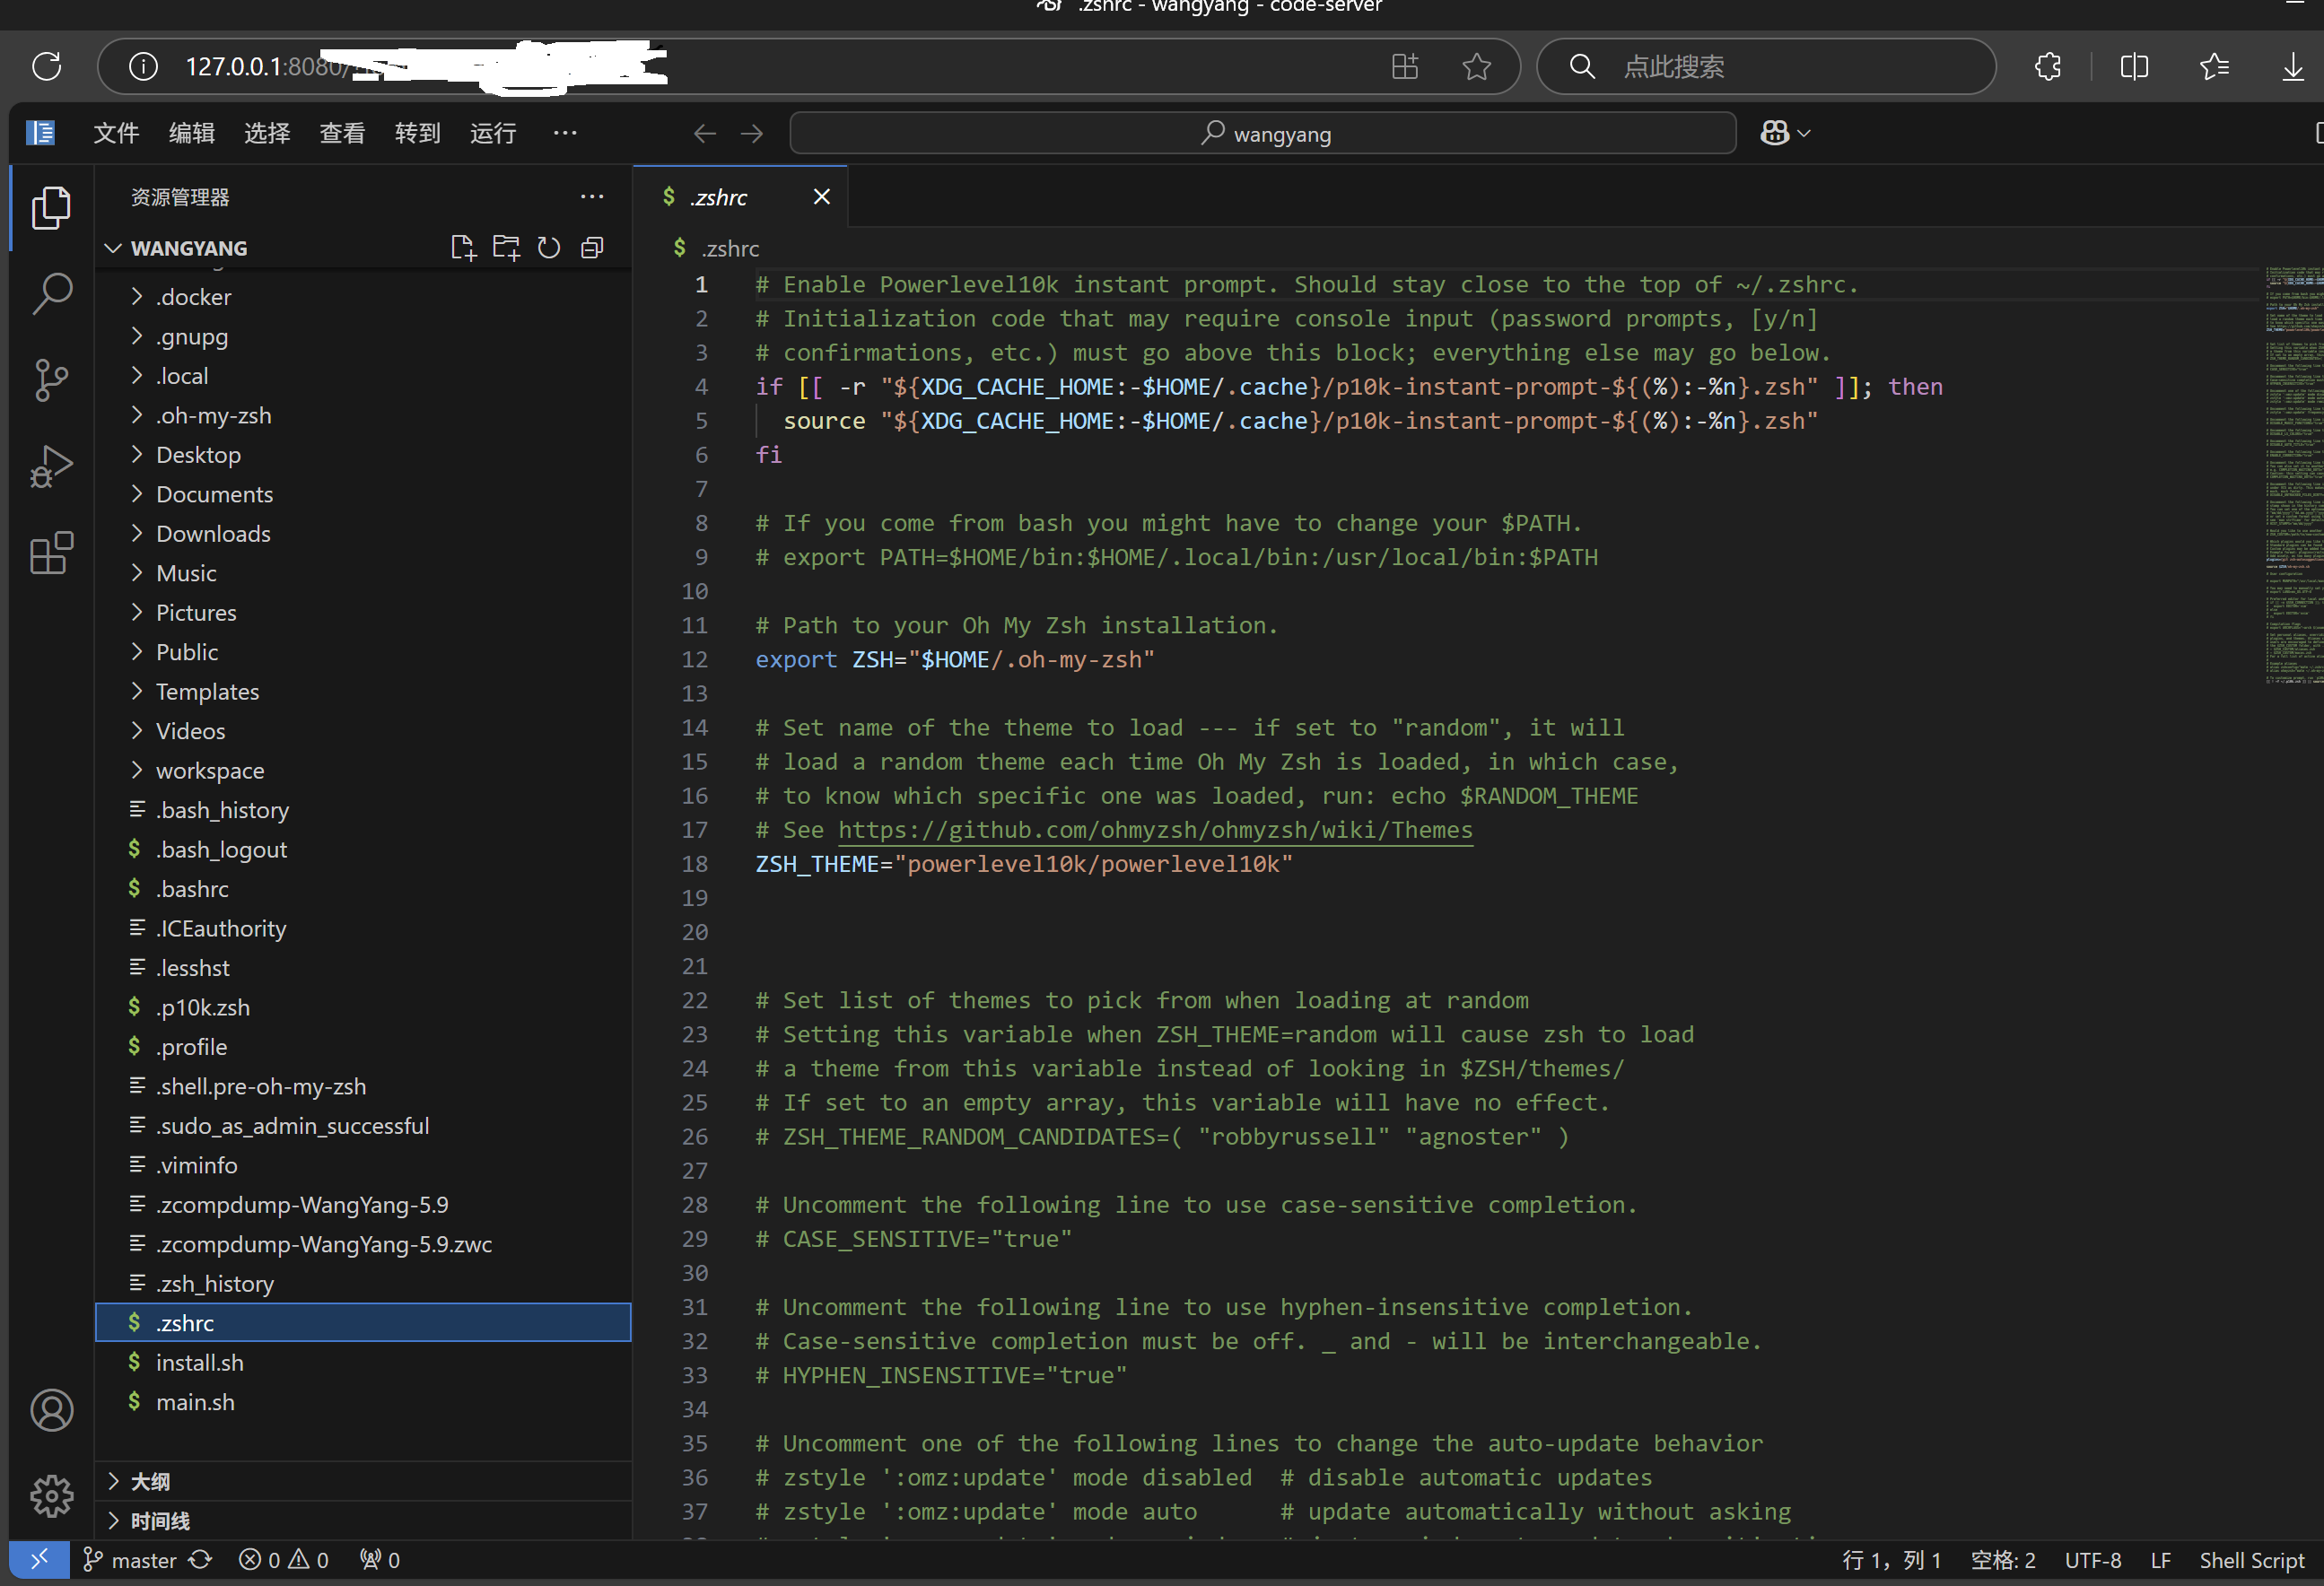2324x1586 pixels.
Task: Open the Manage gear icon
Action: click(x=51, y=1496)
